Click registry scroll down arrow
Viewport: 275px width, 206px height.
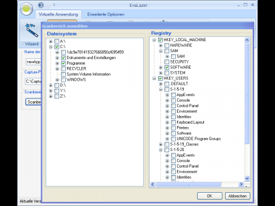247,179
